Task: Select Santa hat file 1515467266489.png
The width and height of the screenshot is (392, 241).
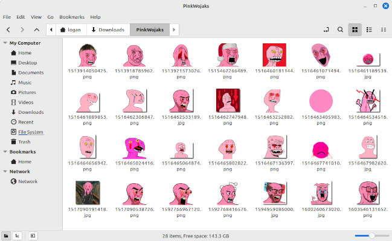Action: pos(228,61)
